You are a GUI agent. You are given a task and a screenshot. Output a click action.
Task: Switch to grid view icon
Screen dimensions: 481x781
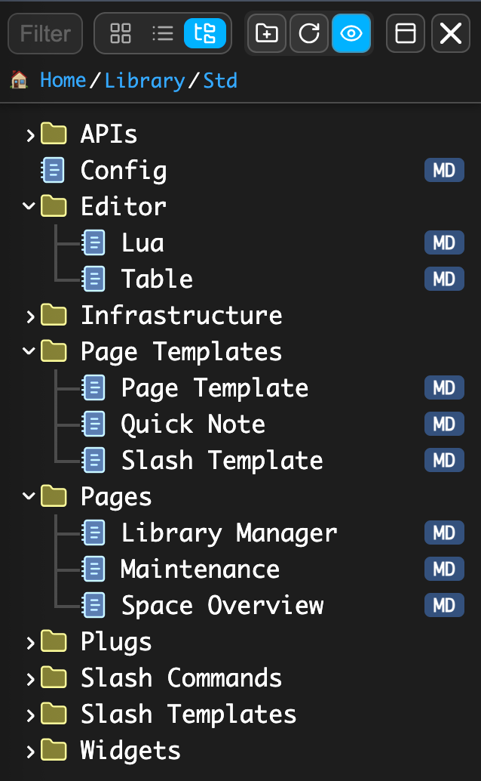tap(121, 33)
